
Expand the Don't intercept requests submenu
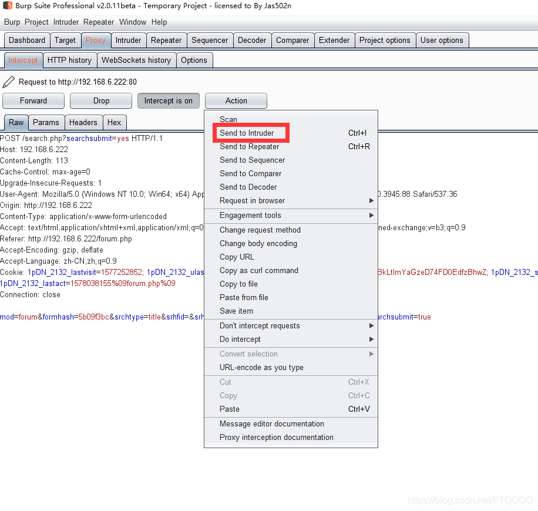coord(291,326)
